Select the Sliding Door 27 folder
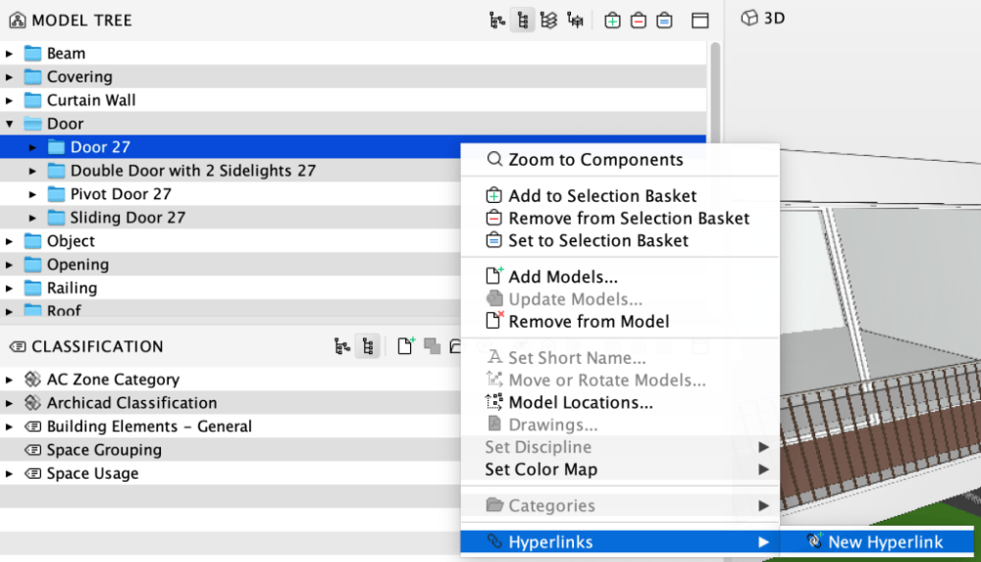Image resolution: width=981 pixels, height=562 pixels. [127, 218]
